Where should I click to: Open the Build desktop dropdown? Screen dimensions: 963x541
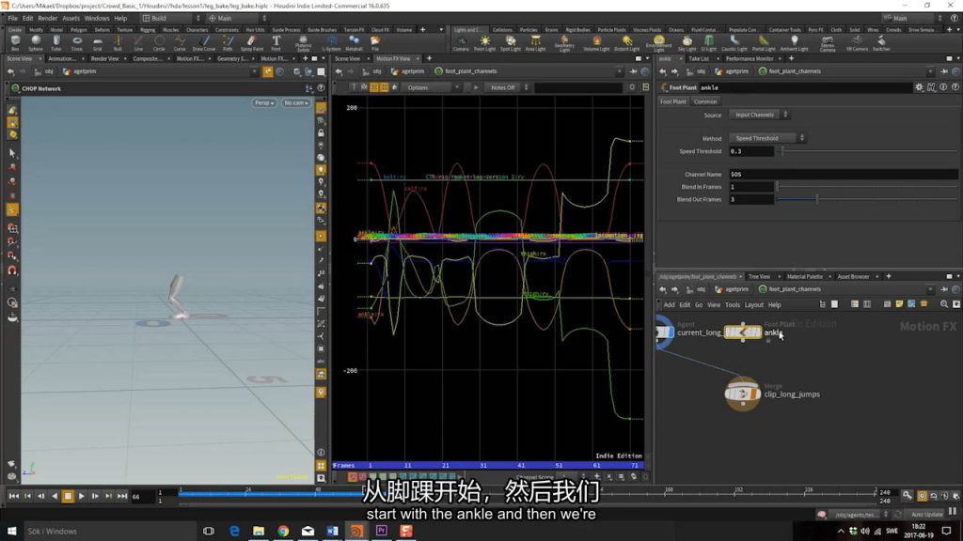point(172,19)
